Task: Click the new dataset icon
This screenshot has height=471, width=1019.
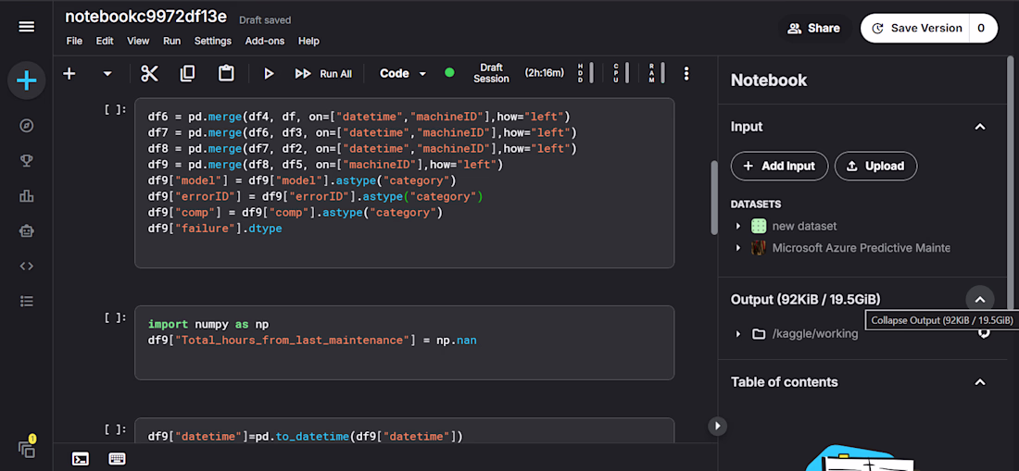Action: coord(759,227)
